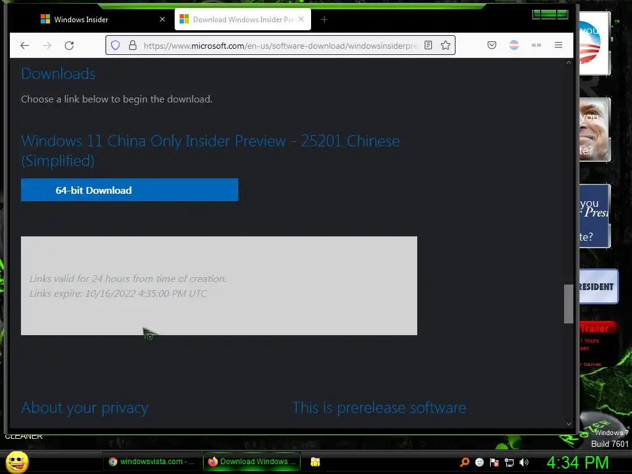632x474 pixels.
Task: Click the round white tray icon
Action: pyautogui.click(x=479, y=462)
